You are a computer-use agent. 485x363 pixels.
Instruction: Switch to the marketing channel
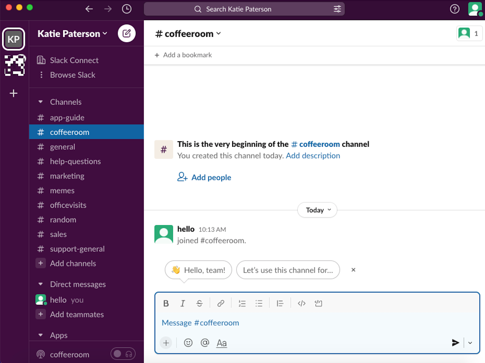87,176
